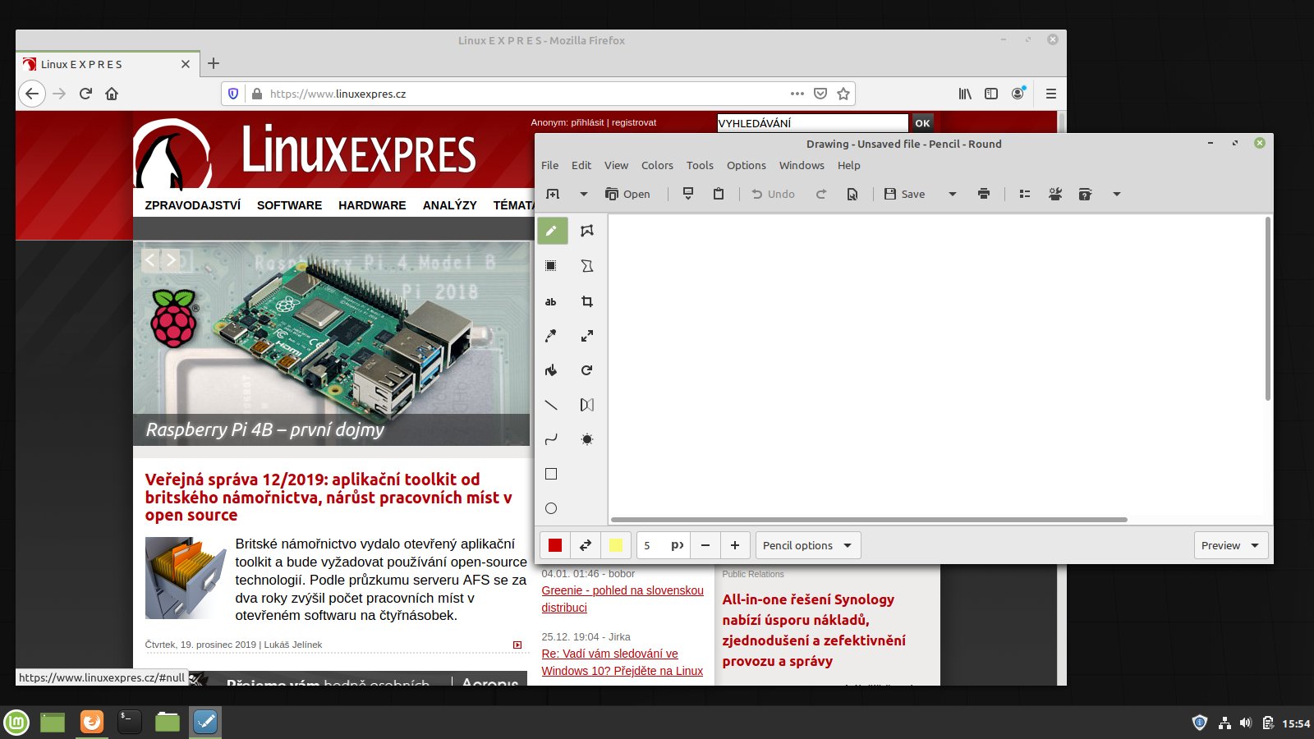Open the help icon in Drawing toolbar
1314x739 pixels.
(1085, 194)
